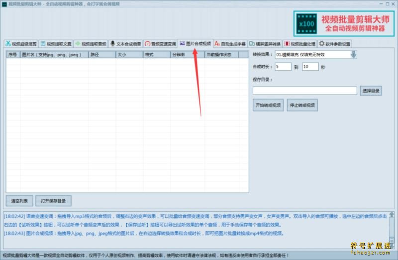Sort by the 图片名 column header
Screen dimensions: 398x260
[54, 55]
